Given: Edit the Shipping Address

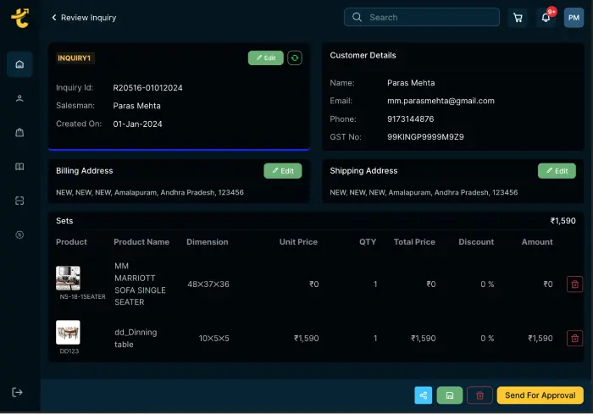Looking at the screenshot, I should (557, 171).
